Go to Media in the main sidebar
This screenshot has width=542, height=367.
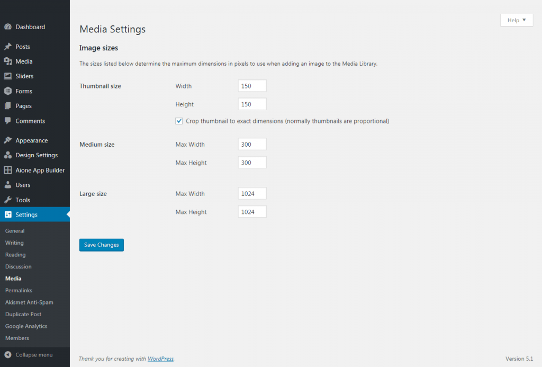coord(35,61)
